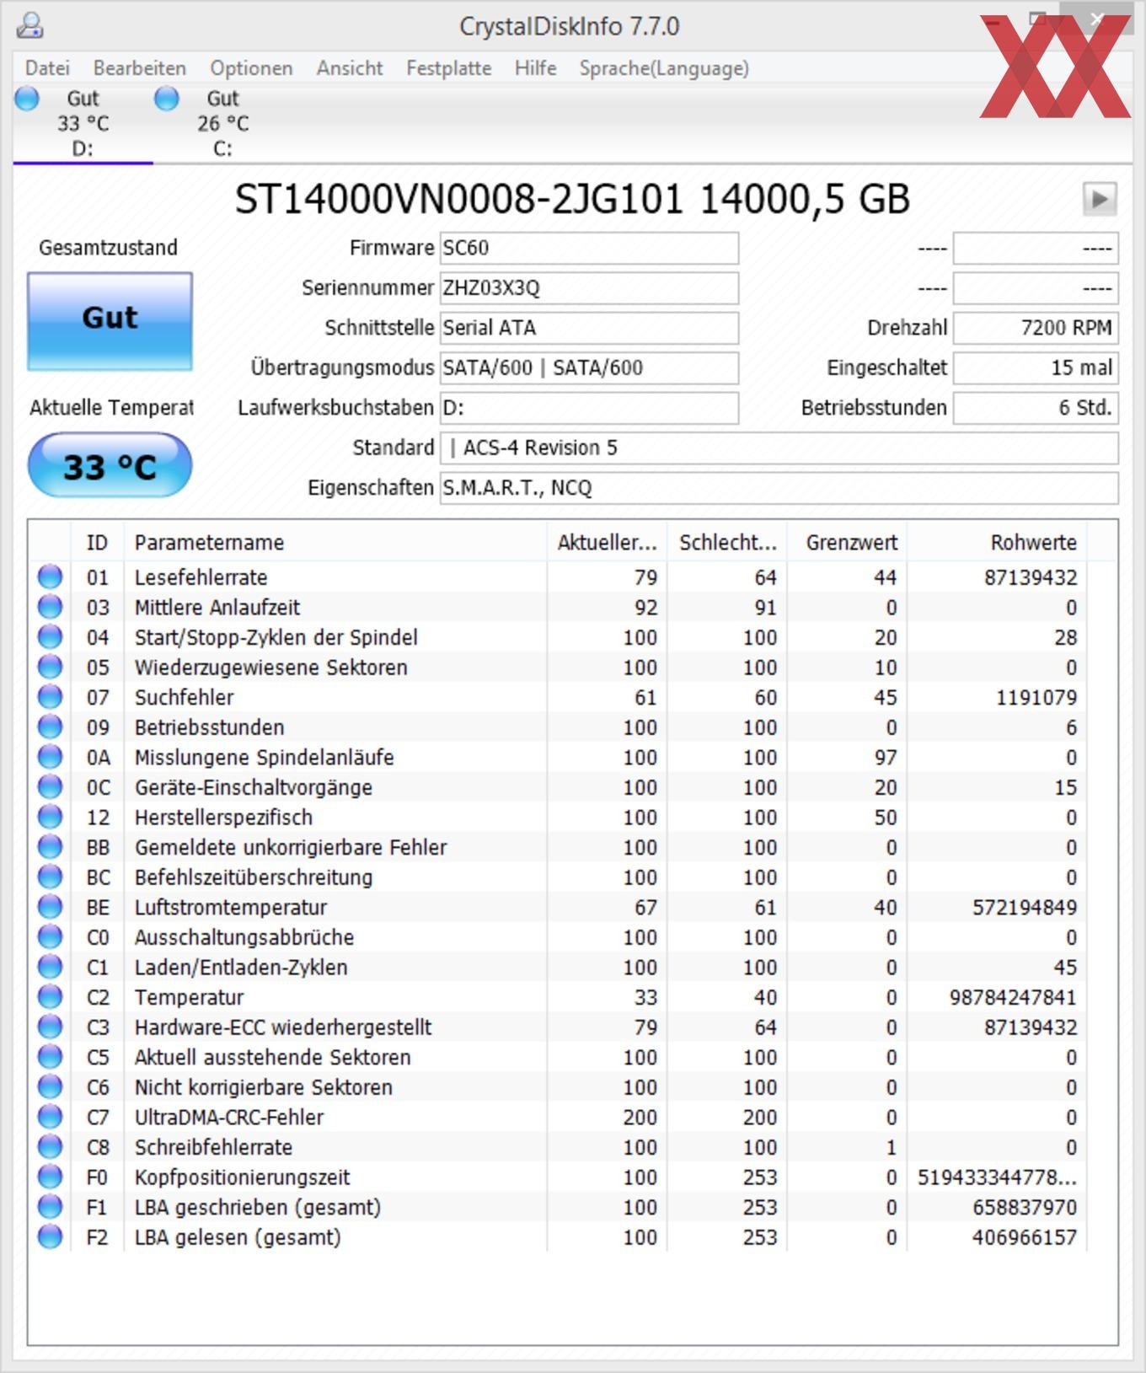Click status orb of Wiederzugewiesene Sektoren row
This screenshot has height=1373, width=1146.
[x=51, y=667]
